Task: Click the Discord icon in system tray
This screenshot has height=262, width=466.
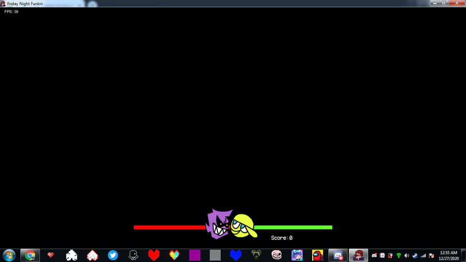Action: click(374, 255)
